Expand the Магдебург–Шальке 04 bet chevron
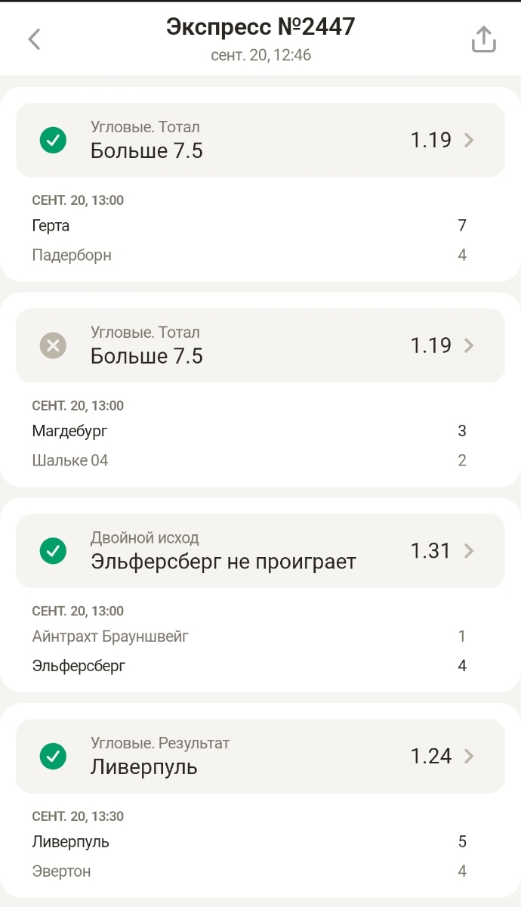Viewport: 521px width, 907px height. tap(470, 345)
